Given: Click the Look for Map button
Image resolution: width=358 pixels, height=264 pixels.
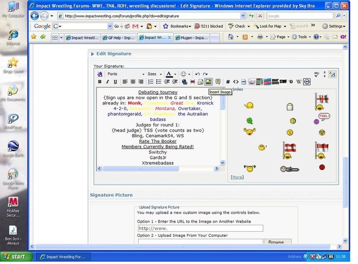Looking at the screenshot, I should click(x=270, y=26).
